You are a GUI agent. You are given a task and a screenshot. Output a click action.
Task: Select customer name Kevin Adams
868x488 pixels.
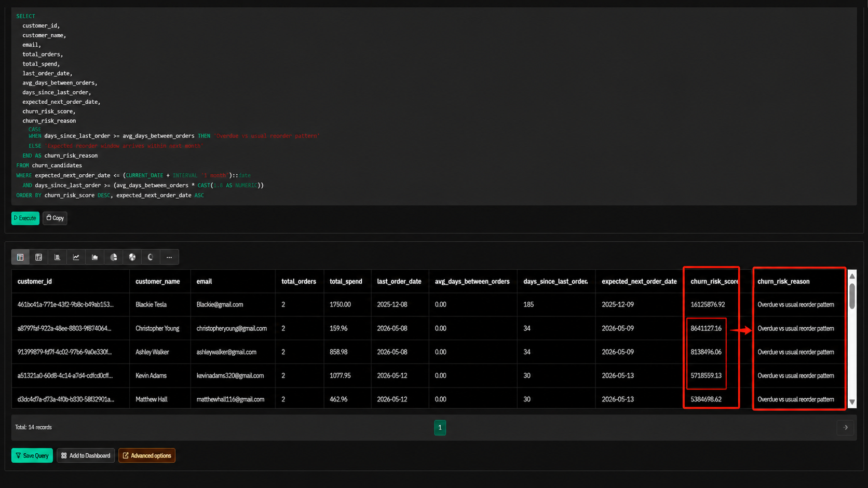151,376
